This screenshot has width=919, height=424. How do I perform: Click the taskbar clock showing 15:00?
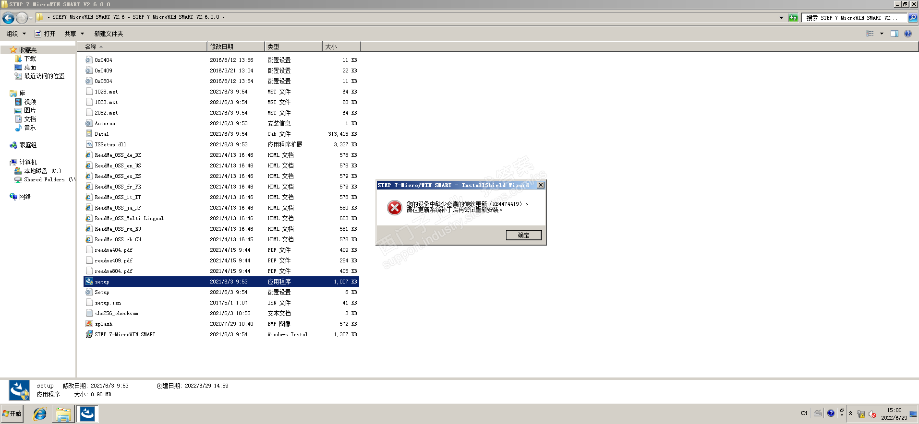pyautogui.click(x=894, y=414)
